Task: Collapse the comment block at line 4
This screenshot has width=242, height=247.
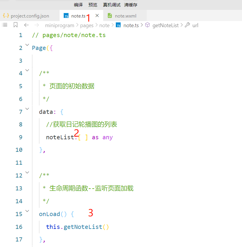Action: click(27, 70)
